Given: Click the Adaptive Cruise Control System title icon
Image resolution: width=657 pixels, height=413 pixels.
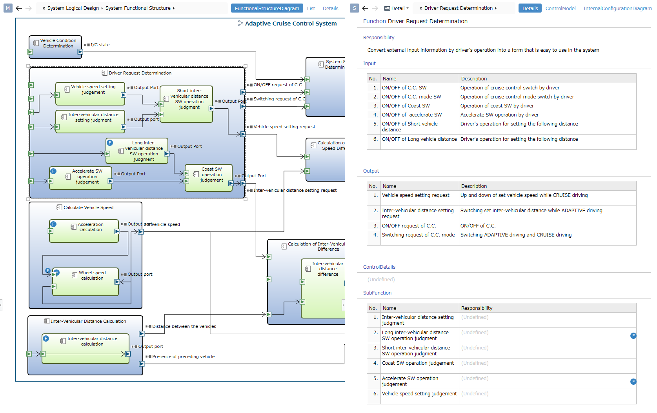Looking at the screenshot, I should [x=240, y=24].
